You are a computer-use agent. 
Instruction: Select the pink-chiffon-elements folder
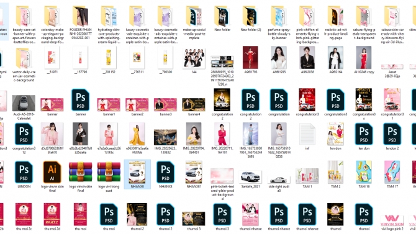pos(307,16)
